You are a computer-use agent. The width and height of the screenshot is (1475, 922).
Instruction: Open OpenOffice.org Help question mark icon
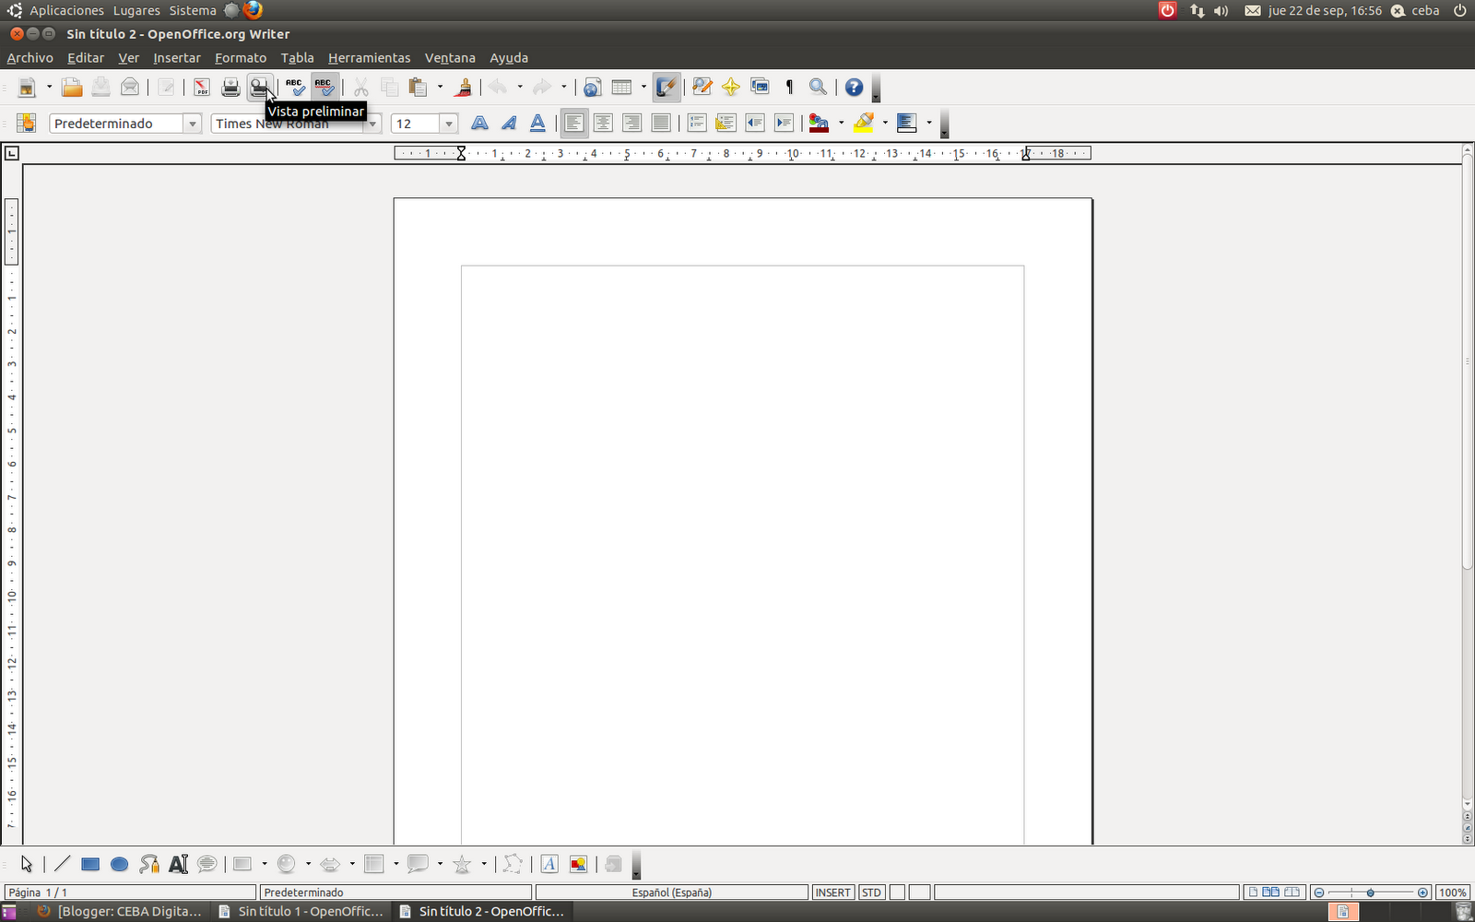click(x=855, y=88)
